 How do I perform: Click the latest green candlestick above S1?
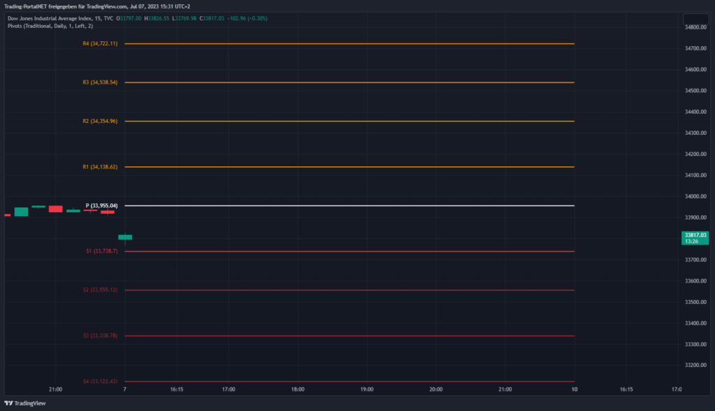[x=125, y=237]
